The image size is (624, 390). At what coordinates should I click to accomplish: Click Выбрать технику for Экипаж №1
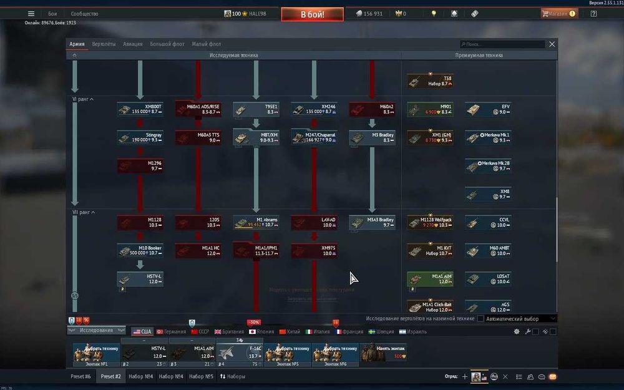96,354
